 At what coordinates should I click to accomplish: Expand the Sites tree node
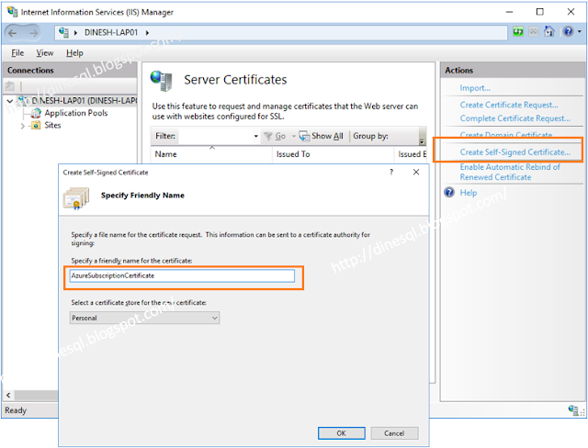22,126
